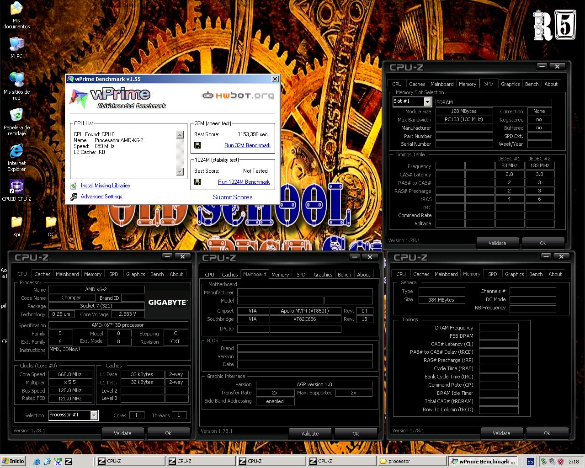585x468 pixels.
Task: Select Mainboard tab in Memory window
Action: (446, 274)
